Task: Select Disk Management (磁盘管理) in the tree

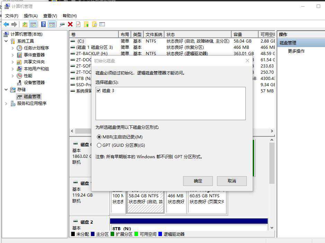Action: click(x=32, y=96)
